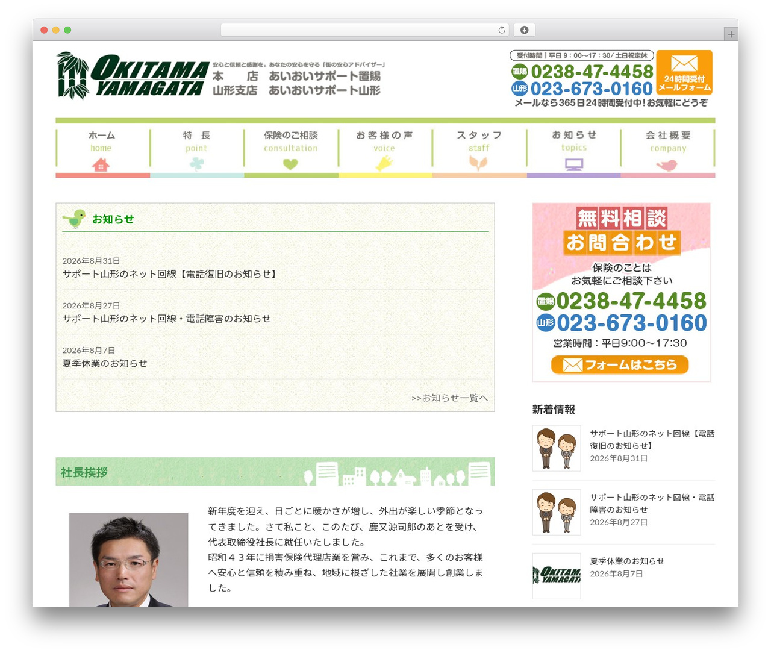Click the pink bird icon under 会社概要
The image size is (771, 653).
click(x=667, y=164)
